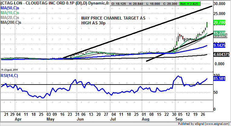Select the 20.700 current price marker
The height and width of the screenshot is (126, 231).
[218, 23]
